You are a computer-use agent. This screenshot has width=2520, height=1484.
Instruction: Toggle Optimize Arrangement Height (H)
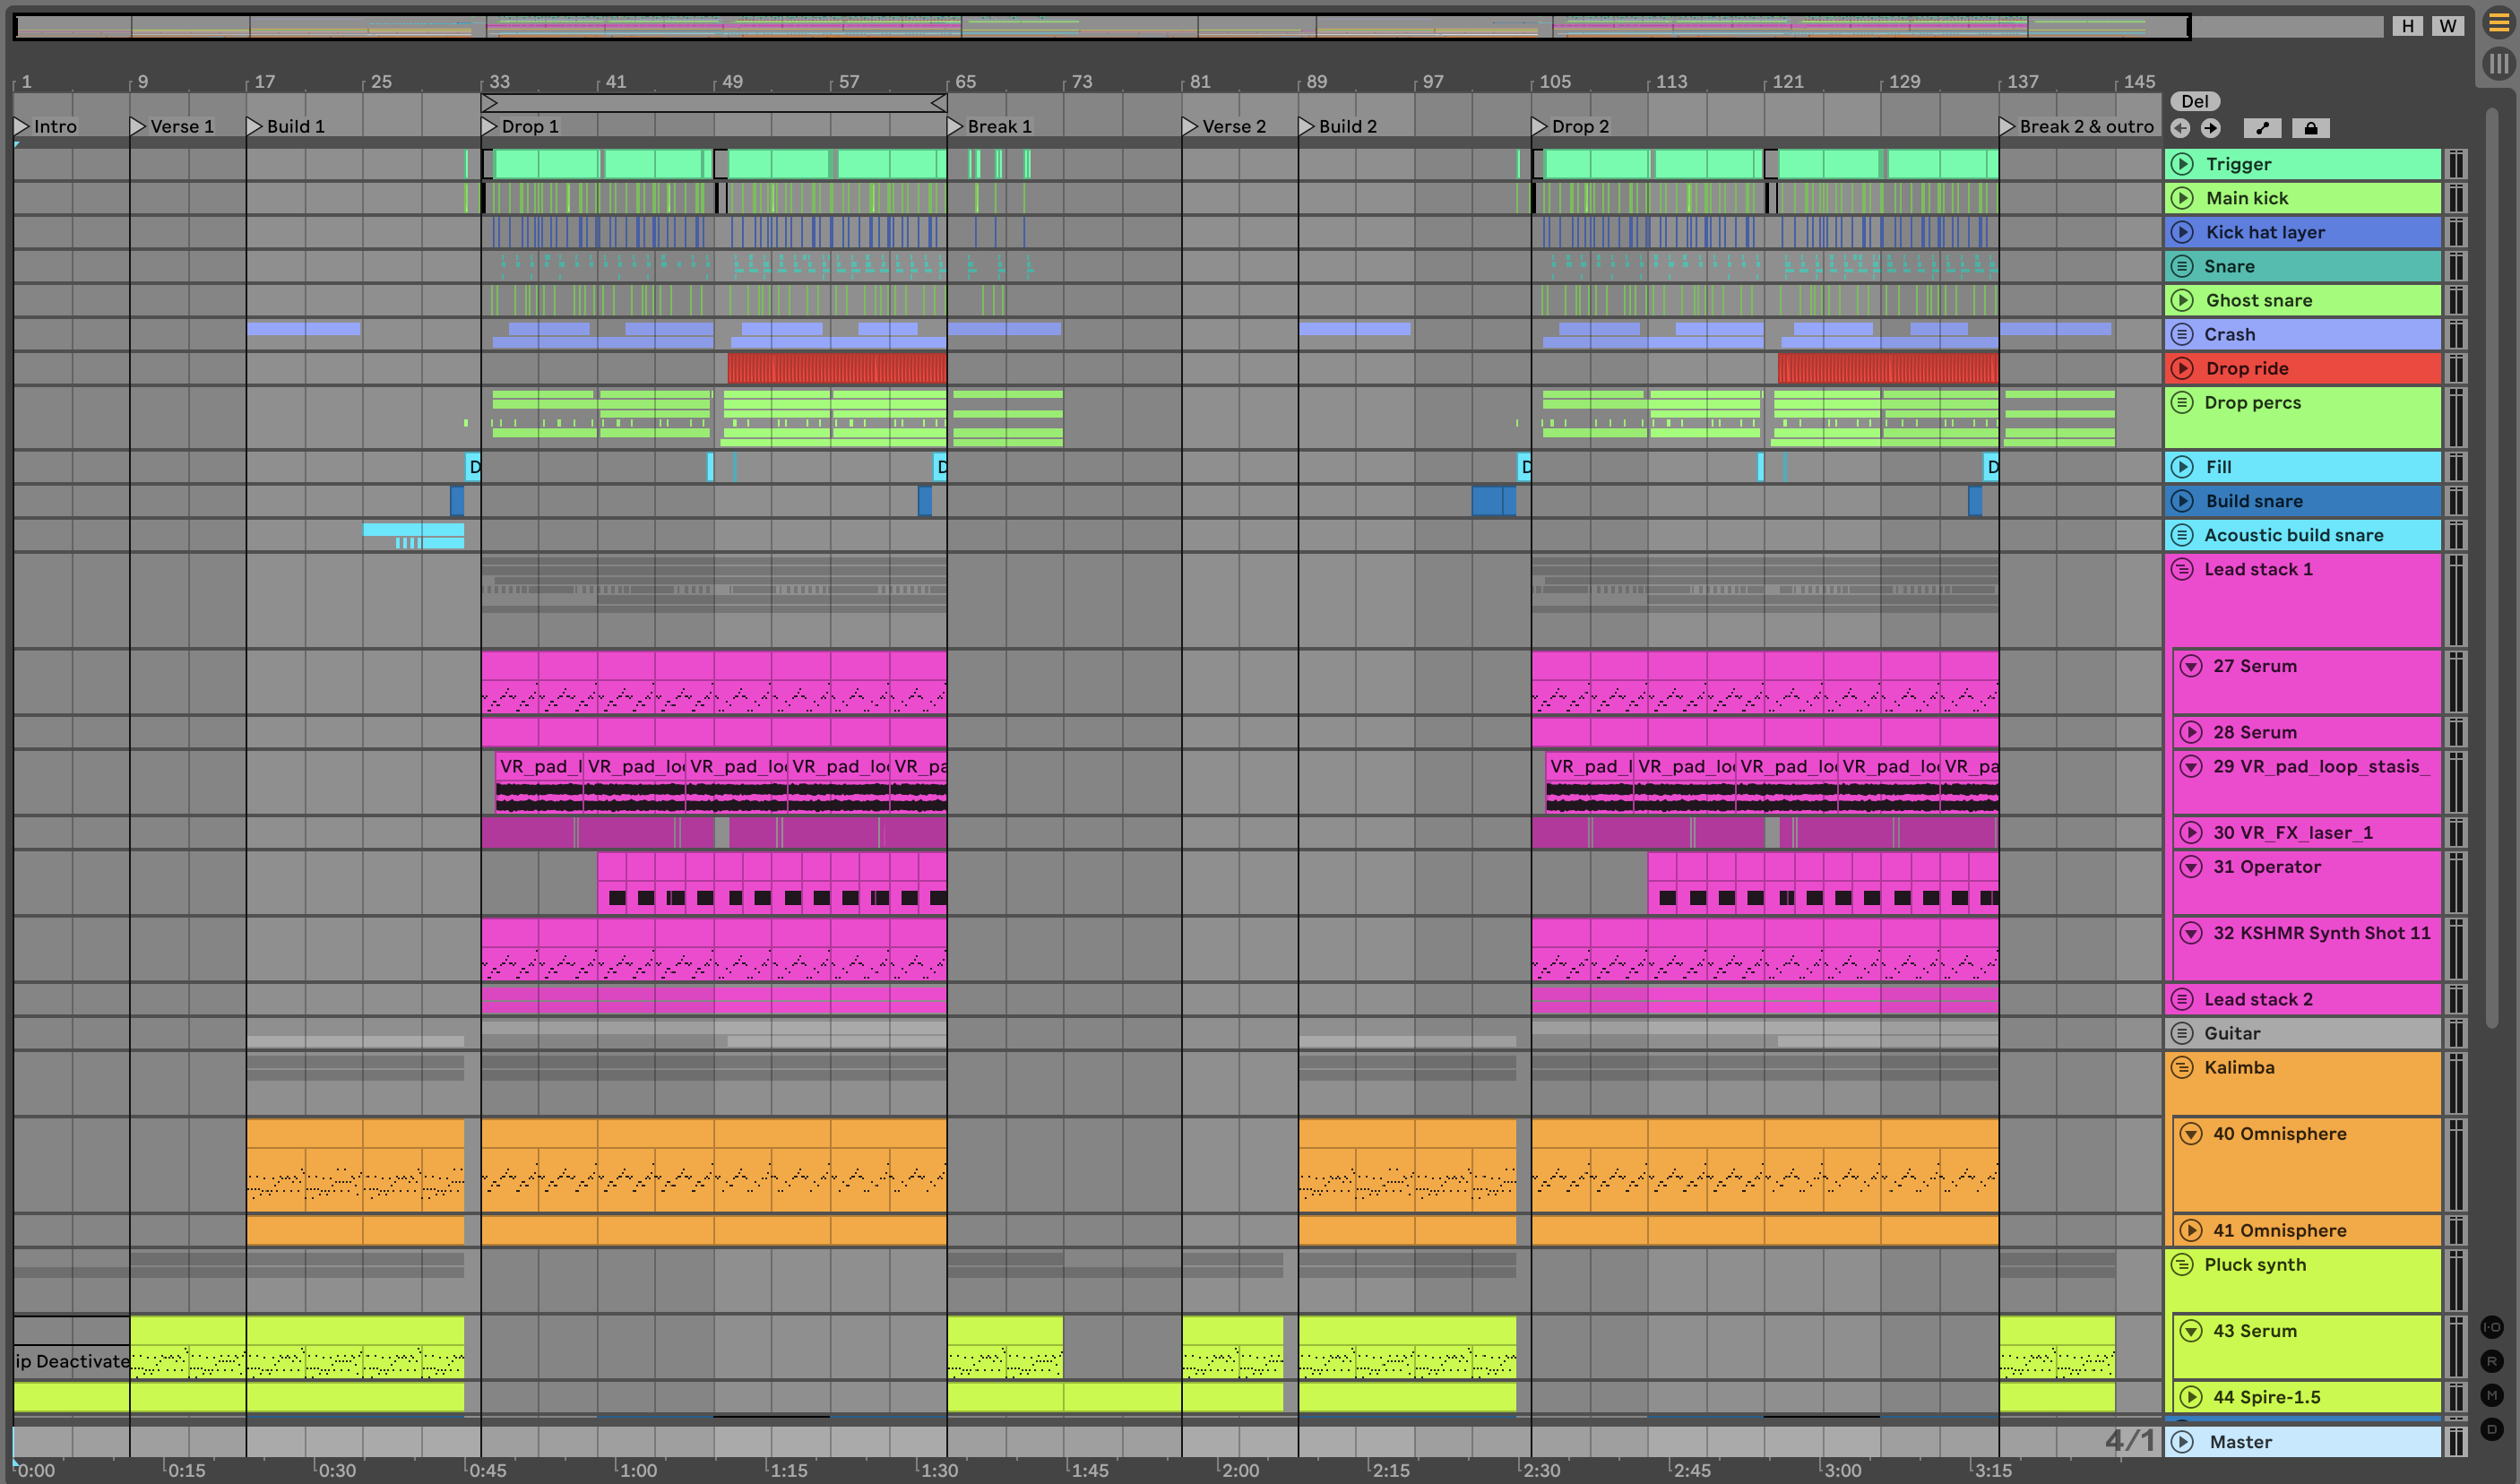(x=2407, y=26)
